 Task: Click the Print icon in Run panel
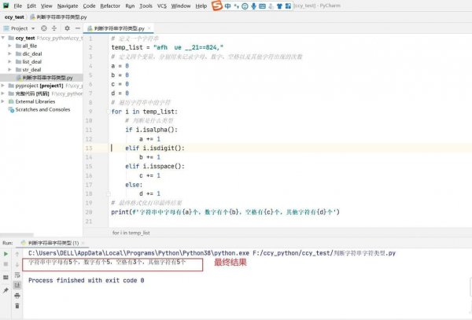click(17, 296)
